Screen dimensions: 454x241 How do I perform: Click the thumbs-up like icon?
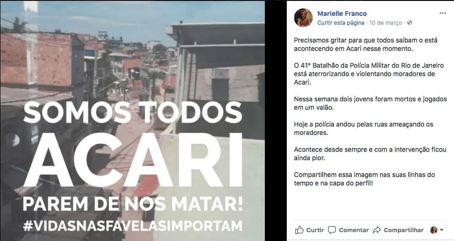(x=299, y=230)
